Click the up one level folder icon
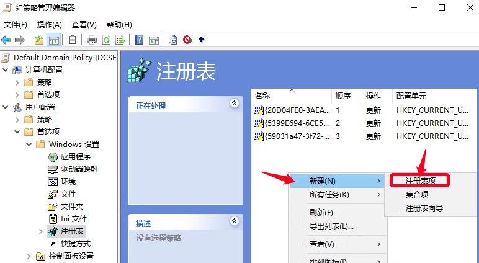Image resolution: width=479 pixels, height=263 pixels. tap(39, 40)
